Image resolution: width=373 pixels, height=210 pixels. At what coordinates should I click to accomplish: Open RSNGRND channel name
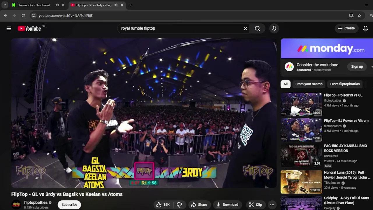coord(331,156)
